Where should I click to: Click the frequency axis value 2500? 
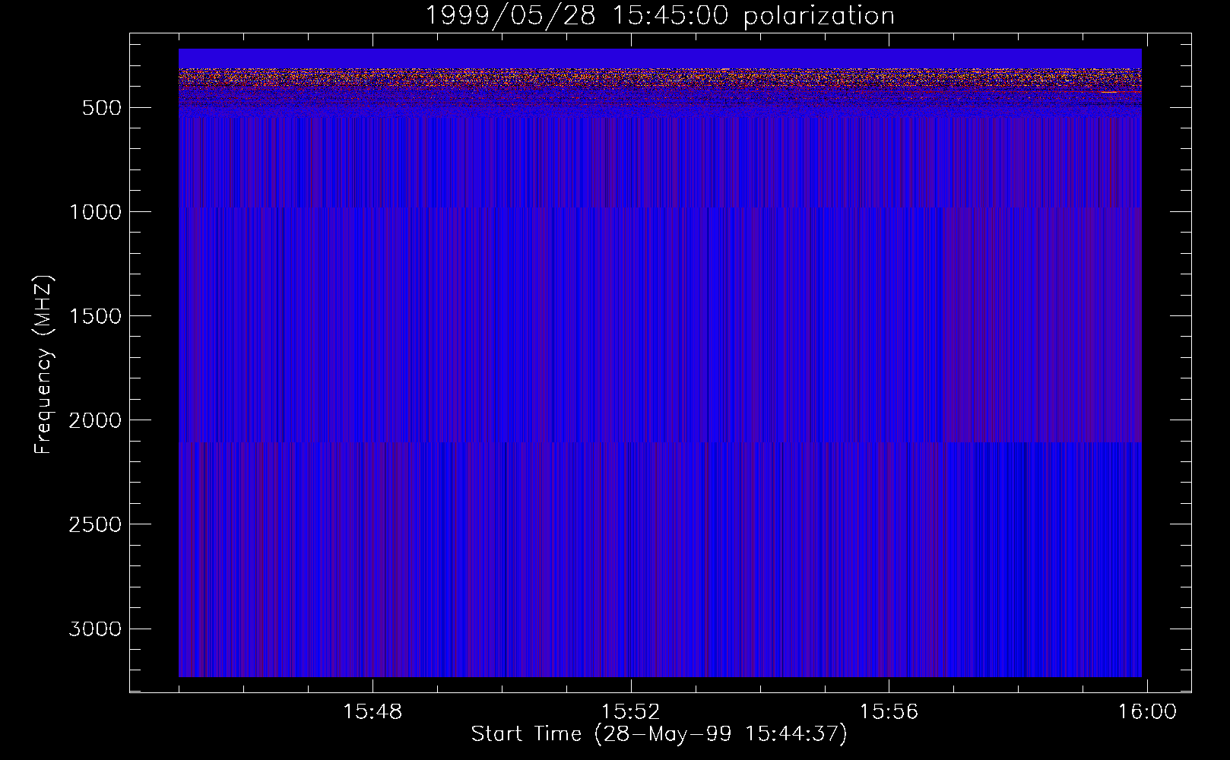pyautogui.click(x=95, y=524)
